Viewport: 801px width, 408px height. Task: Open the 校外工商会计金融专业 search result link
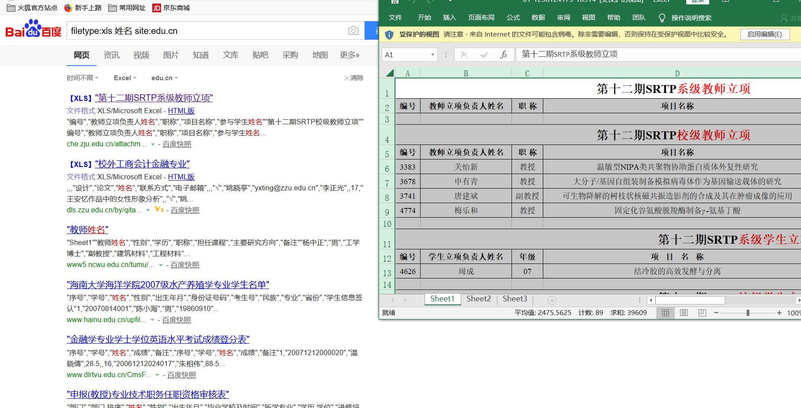click(x=143, y=164)
